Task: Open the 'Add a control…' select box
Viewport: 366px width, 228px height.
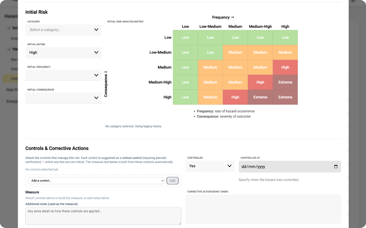Action: (x=96, y=181)
